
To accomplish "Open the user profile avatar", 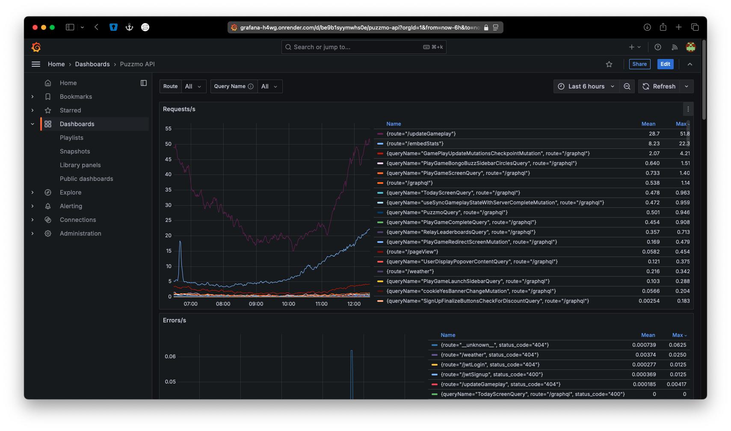I will (690, 47).
